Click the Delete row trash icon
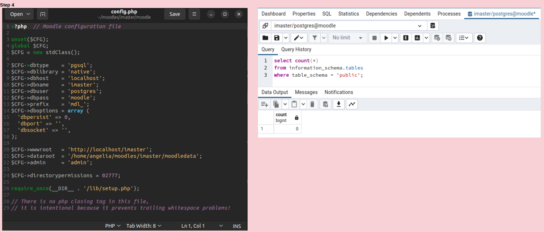The height and width of the screenshot is (232, 544). tap(312, 104)
